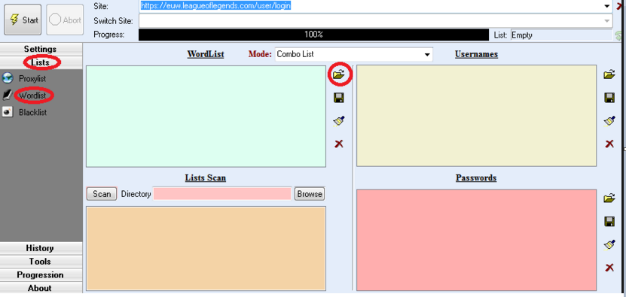Clear Usernames list with red X

(609, 144)
